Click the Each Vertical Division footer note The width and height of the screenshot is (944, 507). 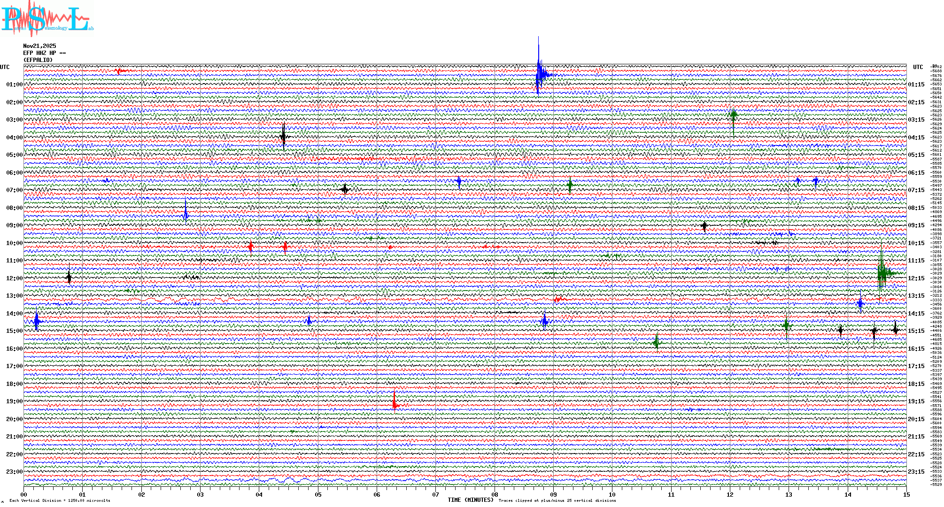pos(60,500)
